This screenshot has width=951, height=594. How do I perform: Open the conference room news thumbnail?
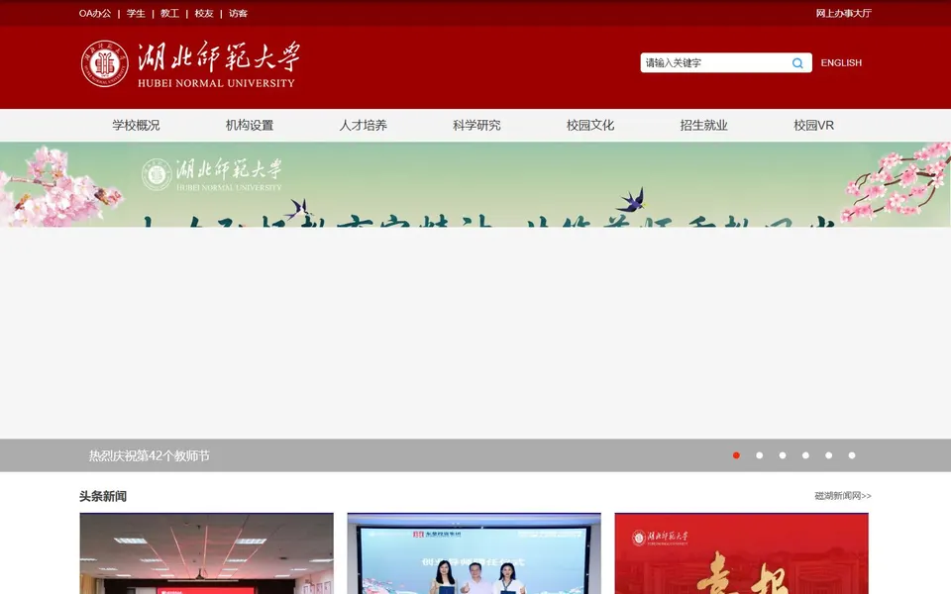[206, 553]
